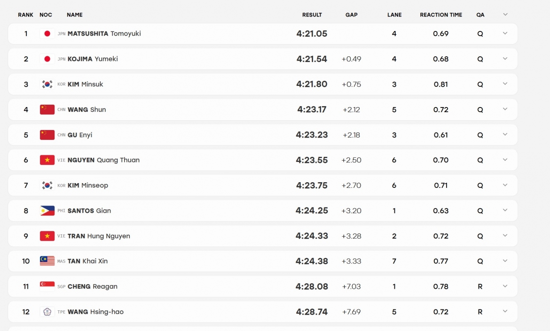Click Japan flag beside KOJIMA Yumeki

coord(47,59)
